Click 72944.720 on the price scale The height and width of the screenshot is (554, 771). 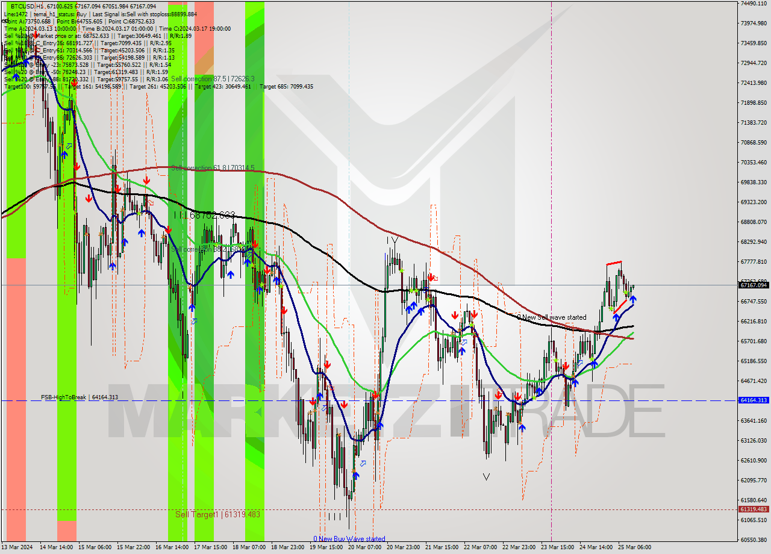click(x=753, y=63)
